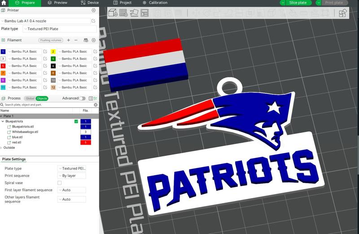Select the Plate Settings tab
Viewport: 359px width, 234px height.
(x=14, y=159)
